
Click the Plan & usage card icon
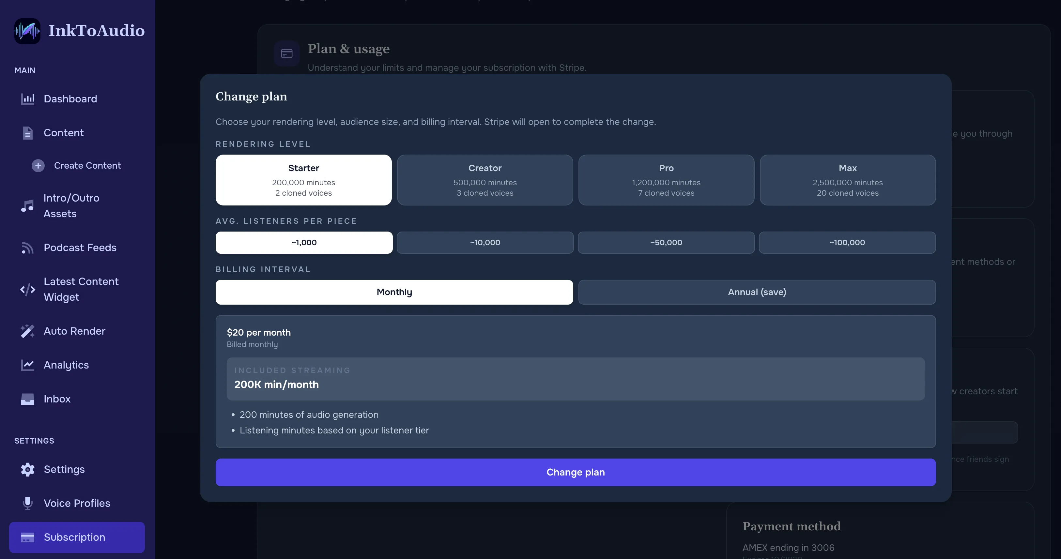point(287,53)
